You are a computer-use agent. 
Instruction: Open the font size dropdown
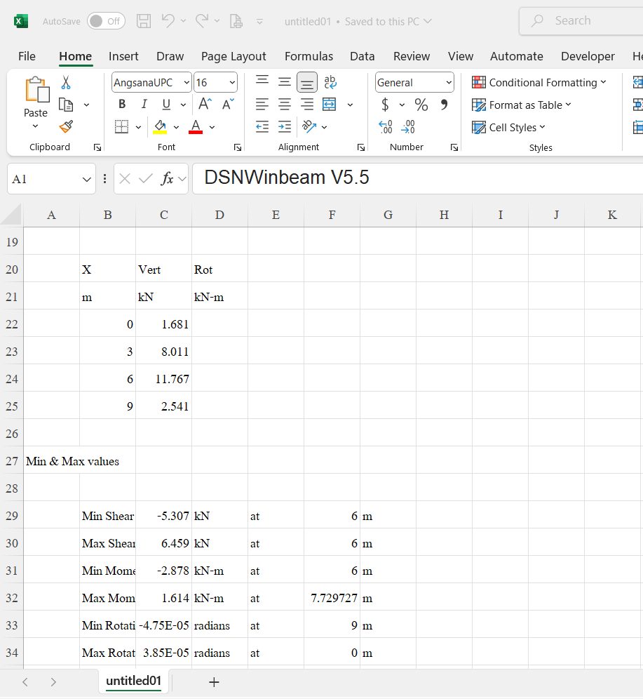tap(232, 83)
